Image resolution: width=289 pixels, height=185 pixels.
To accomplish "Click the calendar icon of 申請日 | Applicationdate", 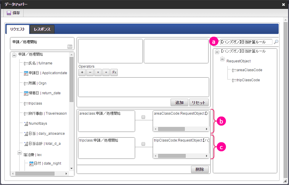I will tap(26, 73).
